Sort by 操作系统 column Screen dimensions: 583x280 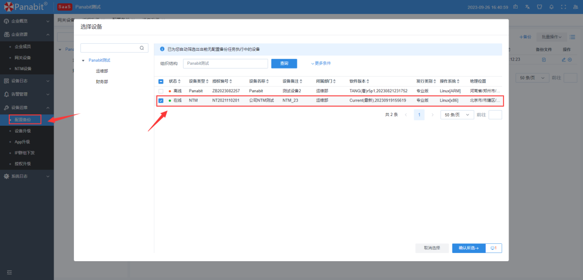click(x=458, y=81)
